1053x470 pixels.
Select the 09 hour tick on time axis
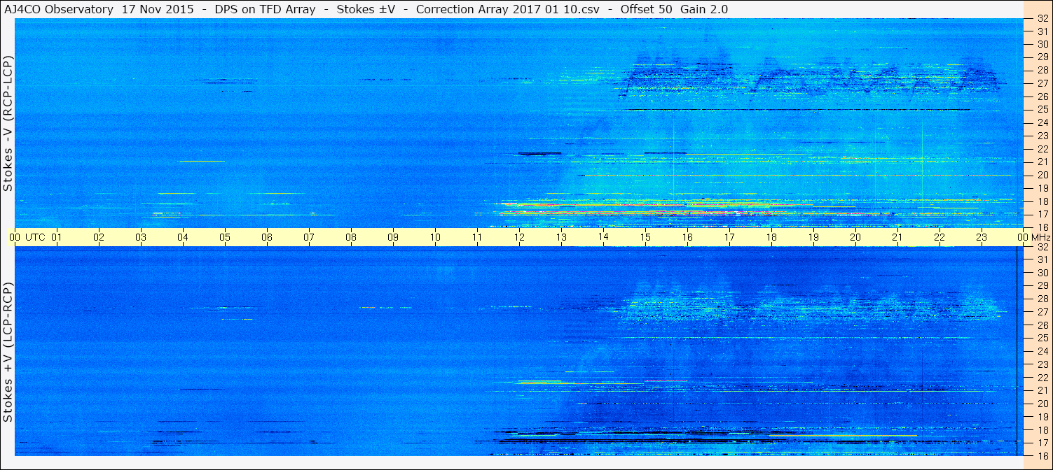coord(393,237)
